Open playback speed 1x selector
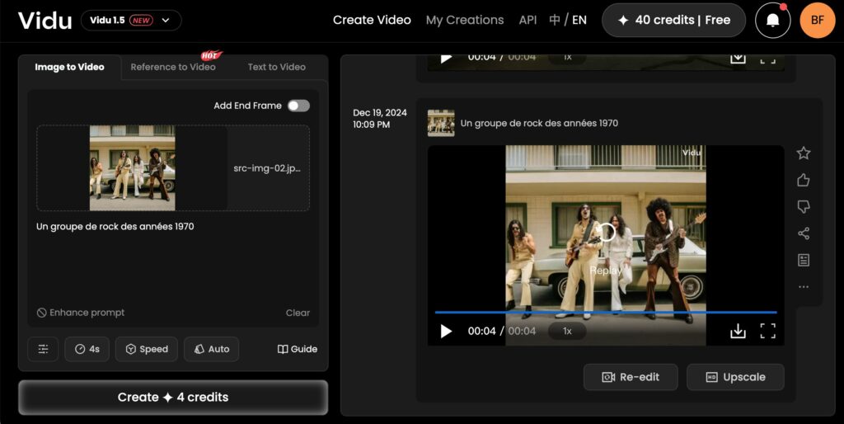The height and width of the screenshot is (424, 844). 567,331
